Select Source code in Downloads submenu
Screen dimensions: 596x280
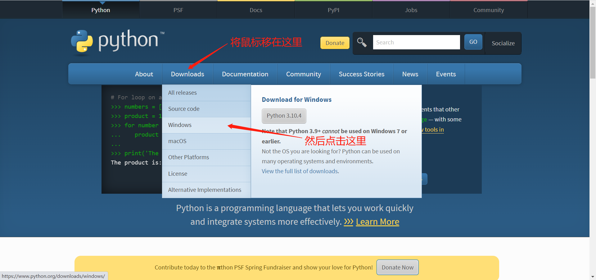(x=206, y=109)
